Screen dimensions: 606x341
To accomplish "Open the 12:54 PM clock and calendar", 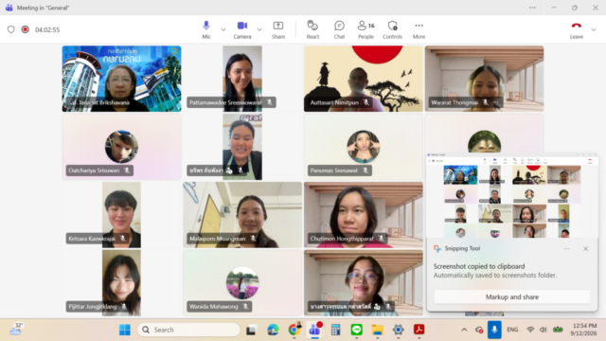I will [x=584, y=330].
